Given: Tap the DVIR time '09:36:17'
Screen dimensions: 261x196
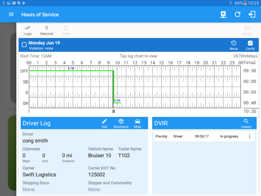Looking at the screenshot, I should (x=202, y=136).
